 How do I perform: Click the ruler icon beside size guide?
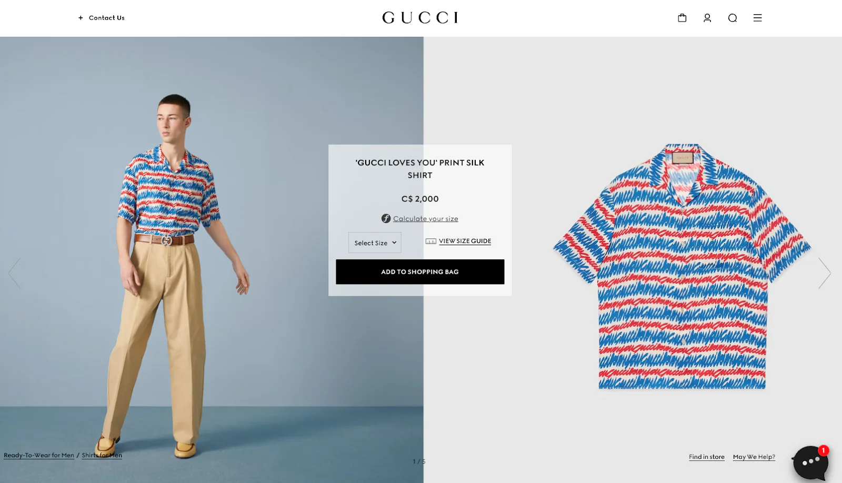431,241
